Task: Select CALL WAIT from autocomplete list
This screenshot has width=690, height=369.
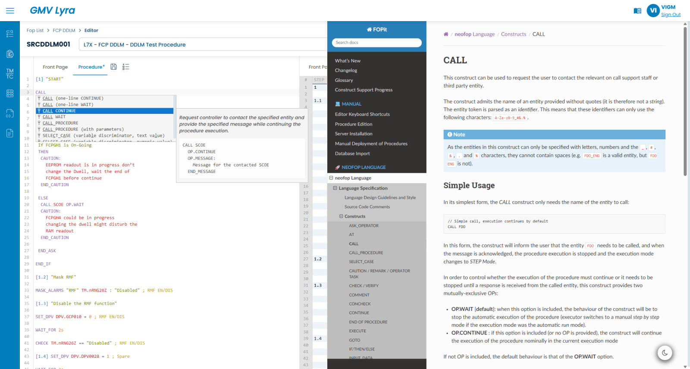Action: 60,117
